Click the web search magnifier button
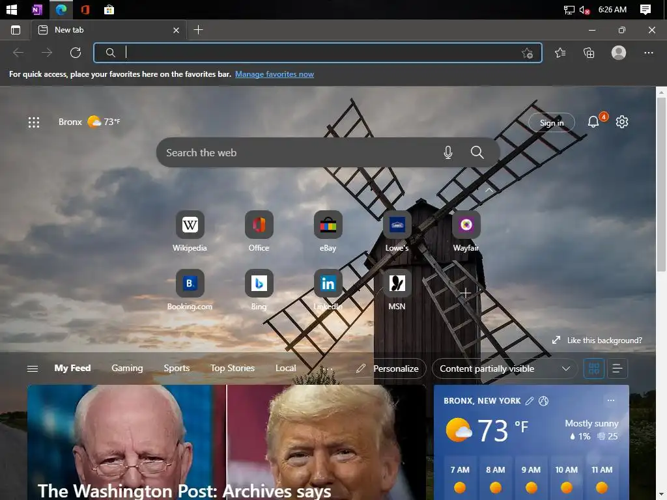 477,152
